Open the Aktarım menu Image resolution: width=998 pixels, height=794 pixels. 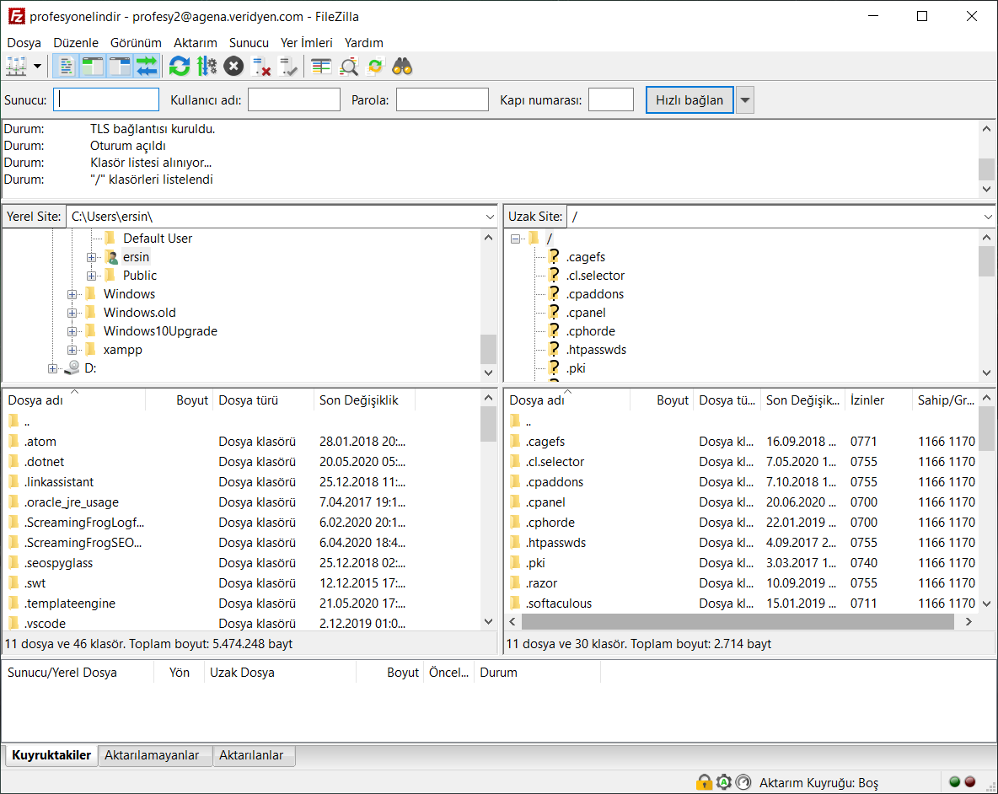[x=196, y=43]
